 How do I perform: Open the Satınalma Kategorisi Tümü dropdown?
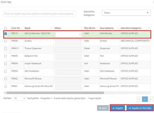point(126,13)
